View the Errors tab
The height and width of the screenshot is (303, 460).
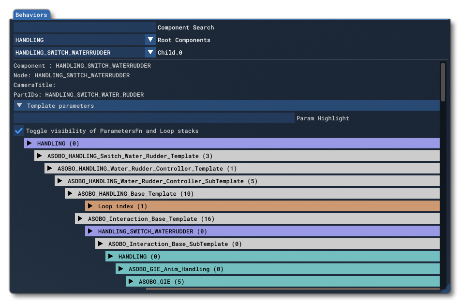287,14
